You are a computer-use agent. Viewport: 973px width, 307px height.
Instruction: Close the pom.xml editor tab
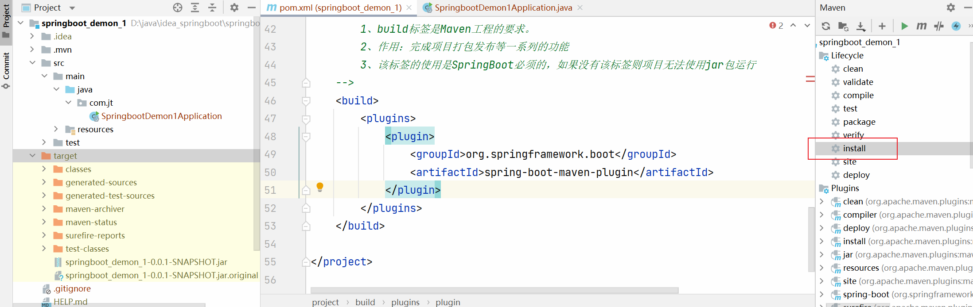(409, 8)
